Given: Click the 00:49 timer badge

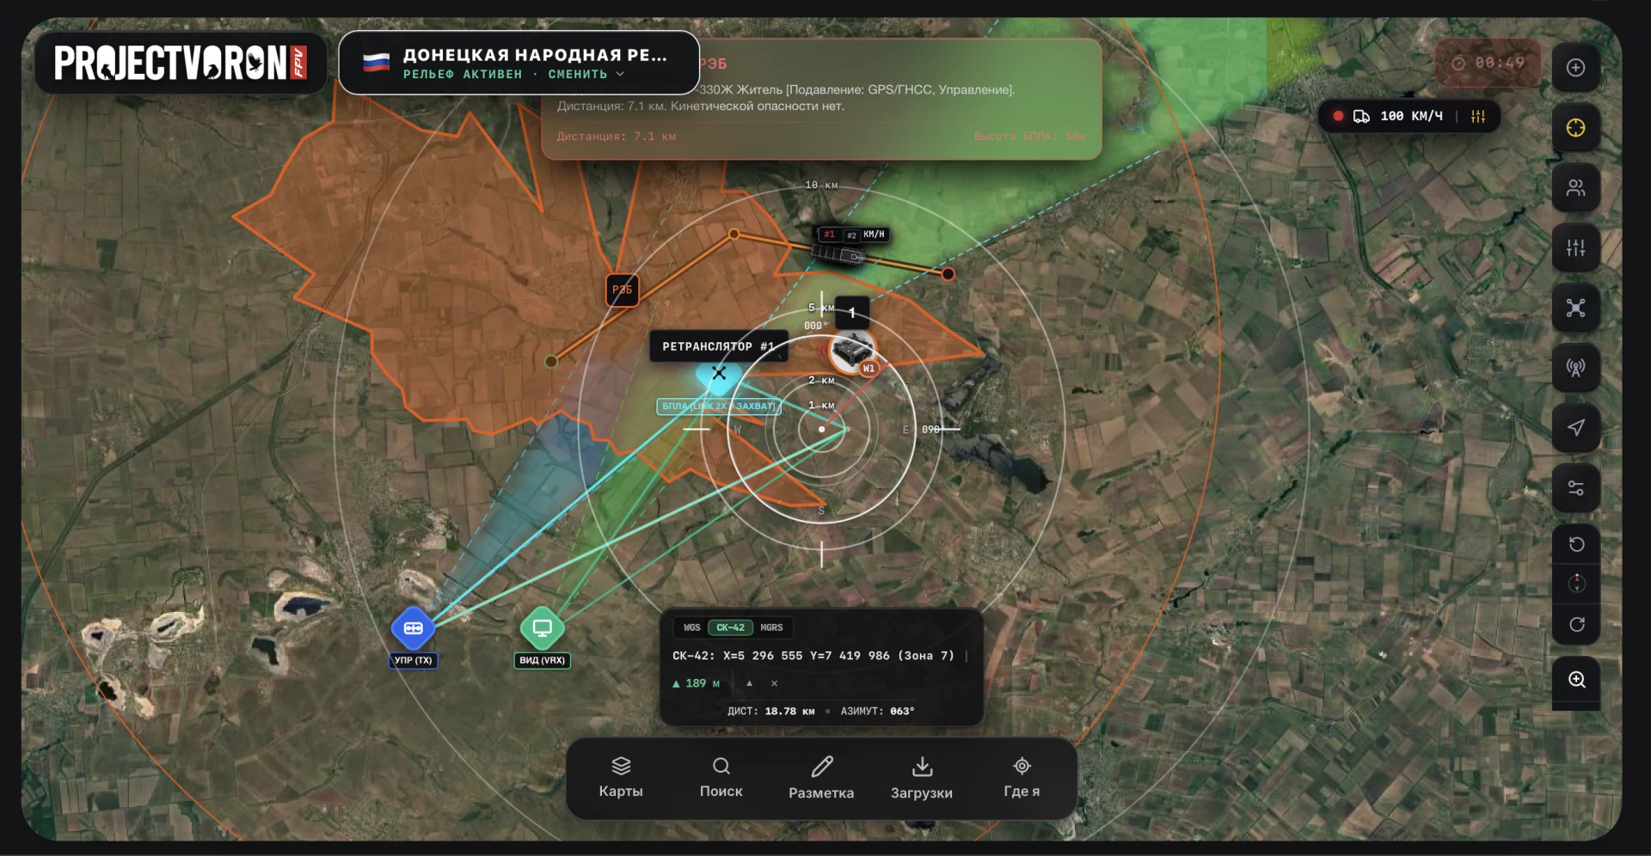Looking at the screenshot, I should 1488,63.
